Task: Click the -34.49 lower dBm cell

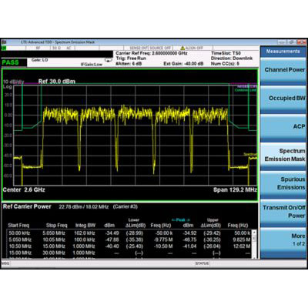Action: (112, 233)
